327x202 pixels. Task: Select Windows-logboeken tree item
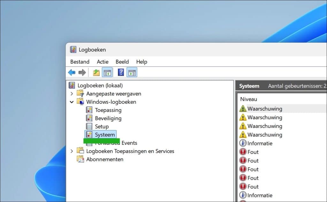click(111, 102)
